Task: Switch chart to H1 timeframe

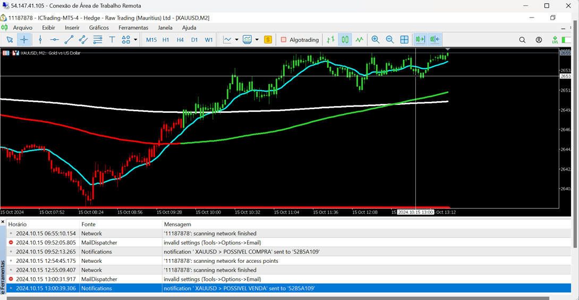Action: coord(166,40)
